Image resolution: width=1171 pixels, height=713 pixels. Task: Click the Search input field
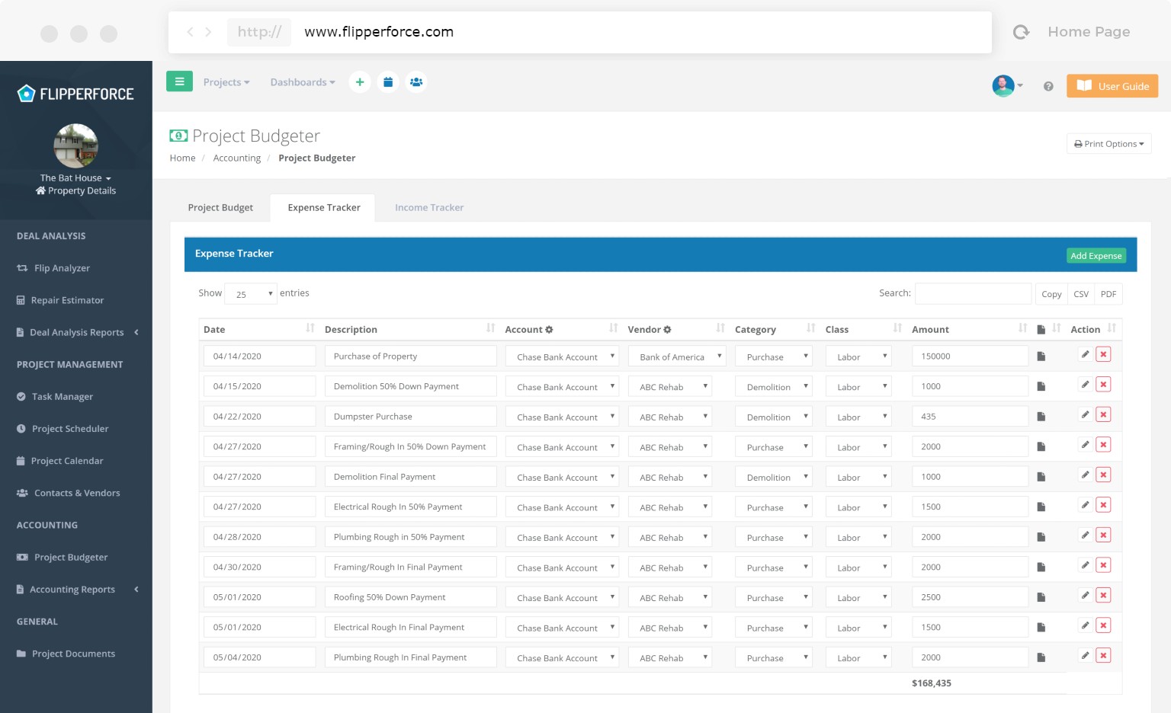[x=973, y=293]
